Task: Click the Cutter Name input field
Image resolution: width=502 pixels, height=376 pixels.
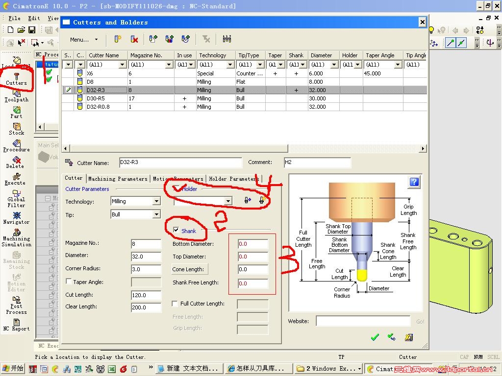Action: tap(180, 163)
